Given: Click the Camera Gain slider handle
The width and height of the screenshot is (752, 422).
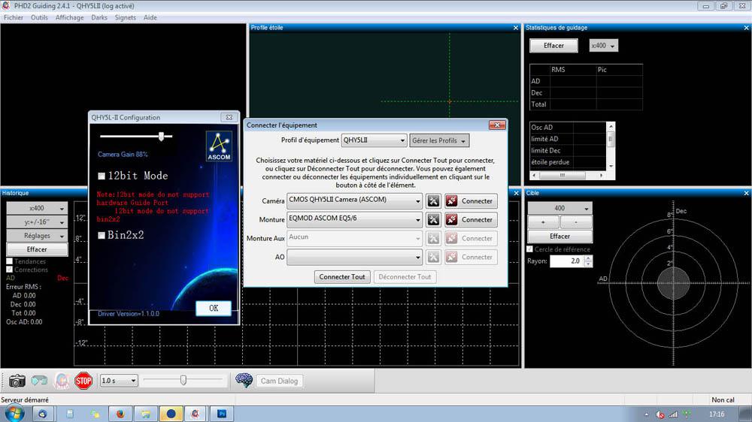Looking at the screenshot, I should (162, 137).
